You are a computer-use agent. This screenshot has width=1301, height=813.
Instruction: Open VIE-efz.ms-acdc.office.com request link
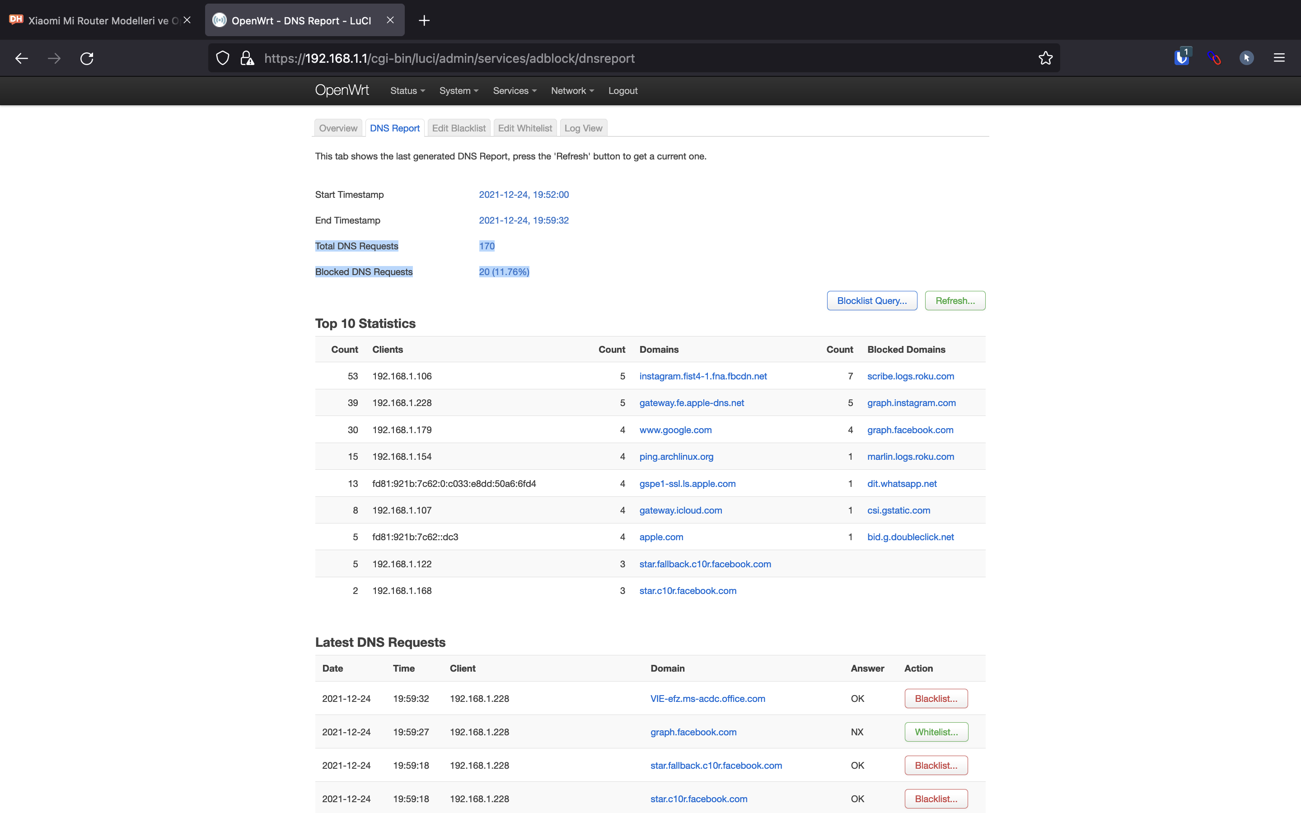[707, 698]
